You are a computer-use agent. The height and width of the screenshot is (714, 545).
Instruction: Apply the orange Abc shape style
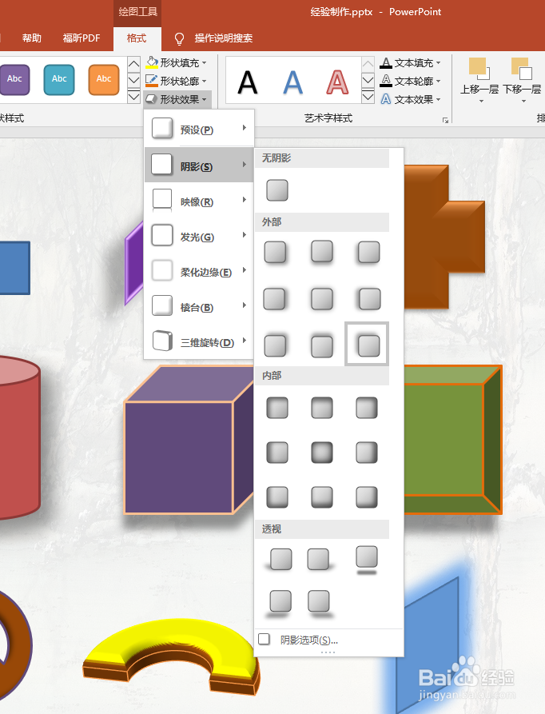point(104,80)
